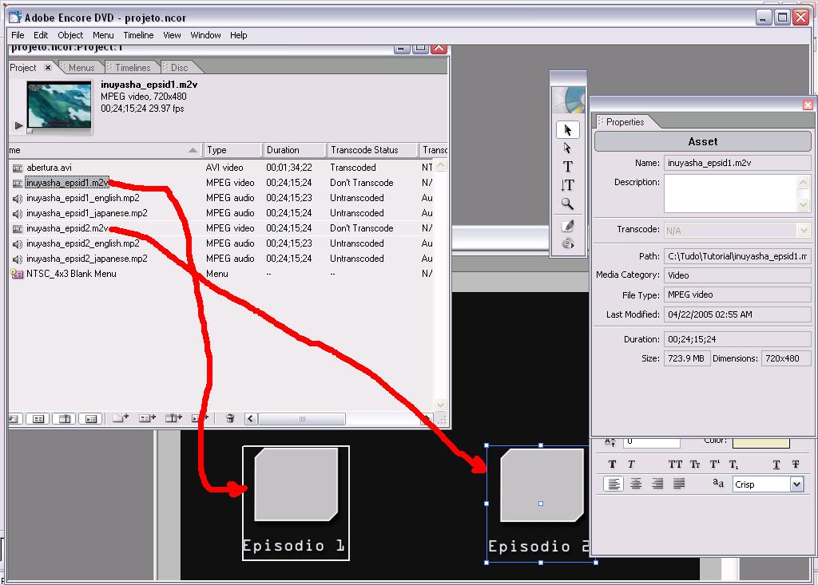
Task: Toggle Faux Italic text style
Action: tap(631, 464)
